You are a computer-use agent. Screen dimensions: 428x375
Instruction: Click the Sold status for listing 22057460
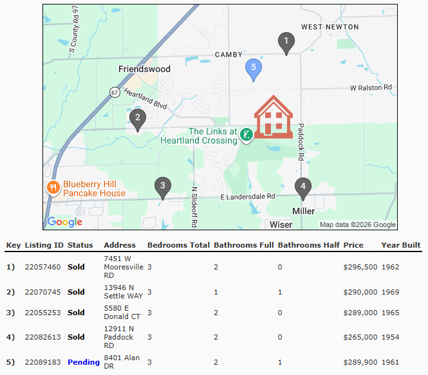[x=76, y=267]
